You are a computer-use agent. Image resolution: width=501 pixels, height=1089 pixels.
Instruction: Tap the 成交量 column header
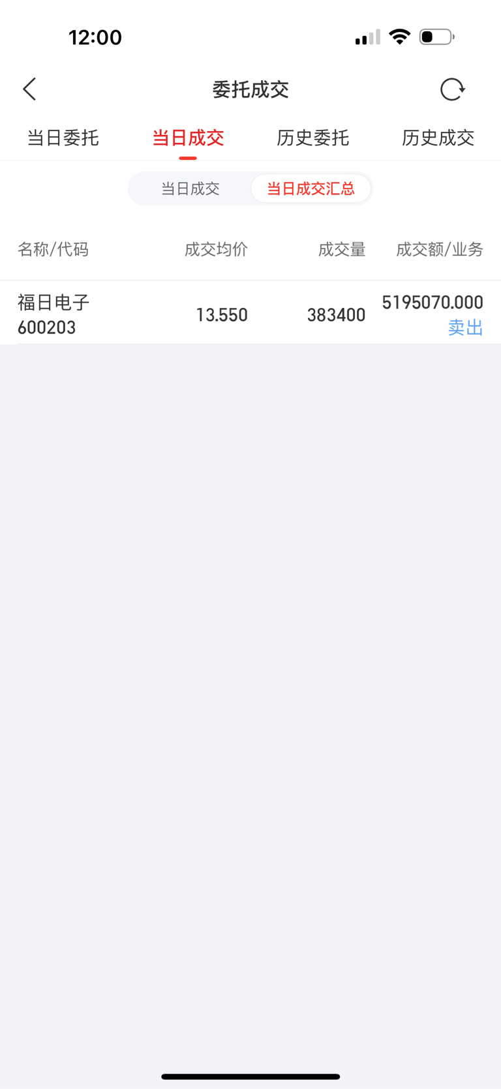[x=342, y=249]
